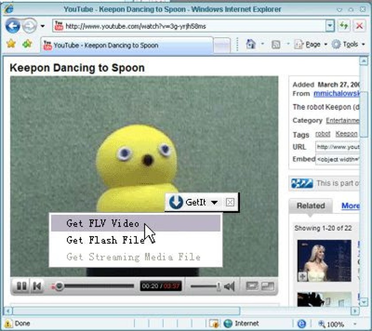Close the GetIt floating toolbar

(x=230, y=202)
